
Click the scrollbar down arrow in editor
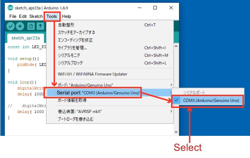coord(176,132)
